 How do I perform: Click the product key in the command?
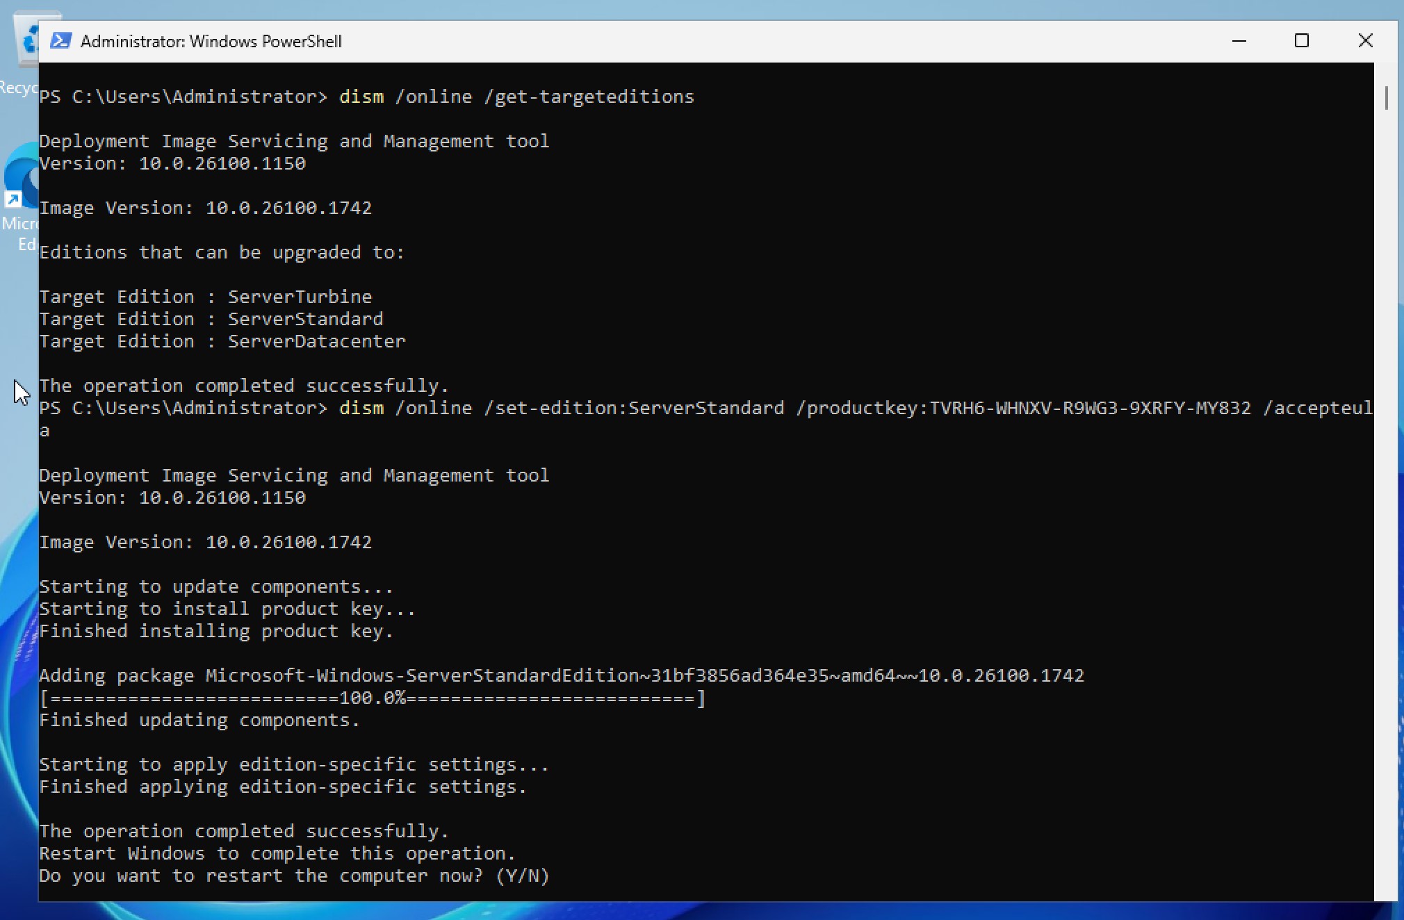point(1089,408)
